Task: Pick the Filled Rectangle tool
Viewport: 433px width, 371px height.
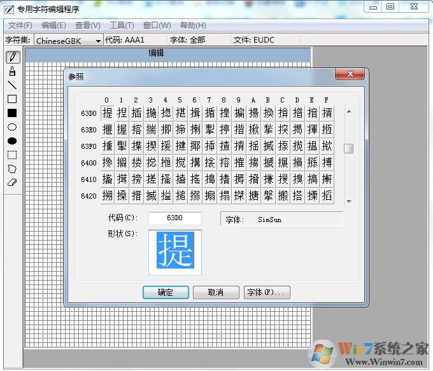Action: click(x=12, y=113)
